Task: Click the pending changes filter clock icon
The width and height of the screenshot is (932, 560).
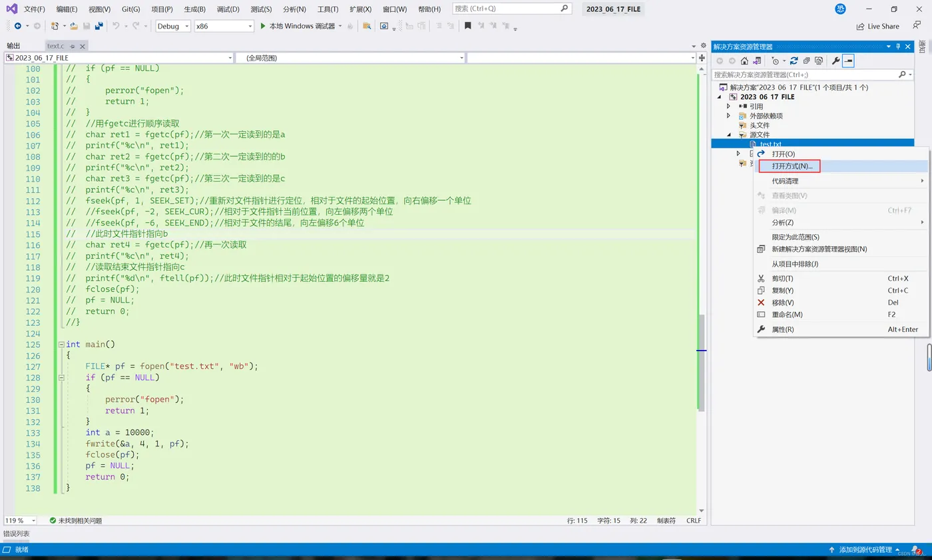Action: pyautogui.click(x=775, y=61)
